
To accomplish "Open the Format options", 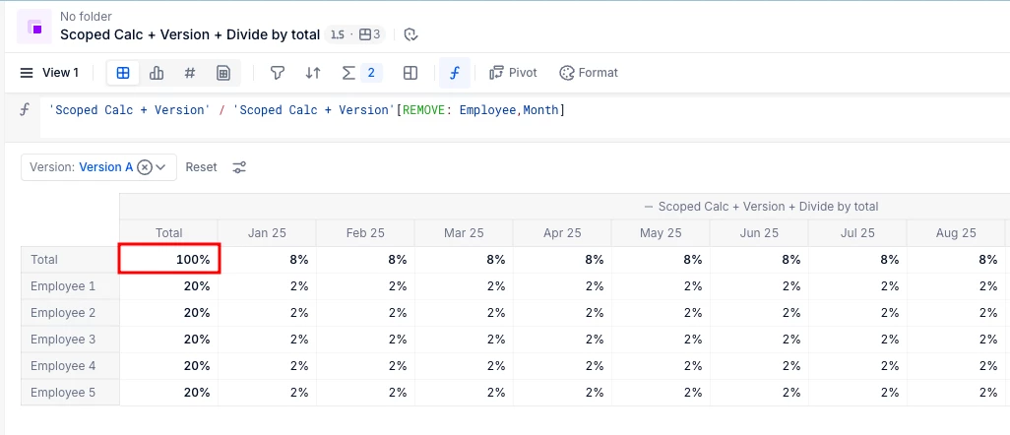I will pos(589,73).
